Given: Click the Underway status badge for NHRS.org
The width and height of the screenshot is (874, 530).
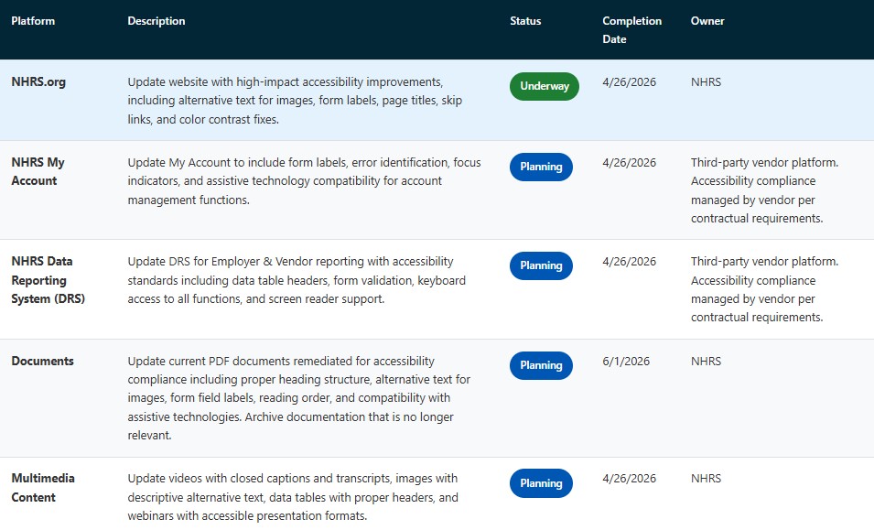Looking at the screenshot, I should 544,86.
